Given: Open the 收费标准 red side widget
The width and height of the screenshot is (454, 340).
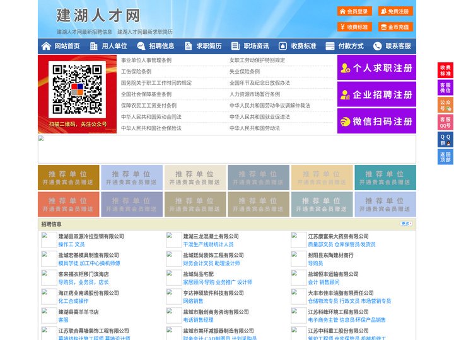Looking at the screenshot, I should [x=445, y=71].
